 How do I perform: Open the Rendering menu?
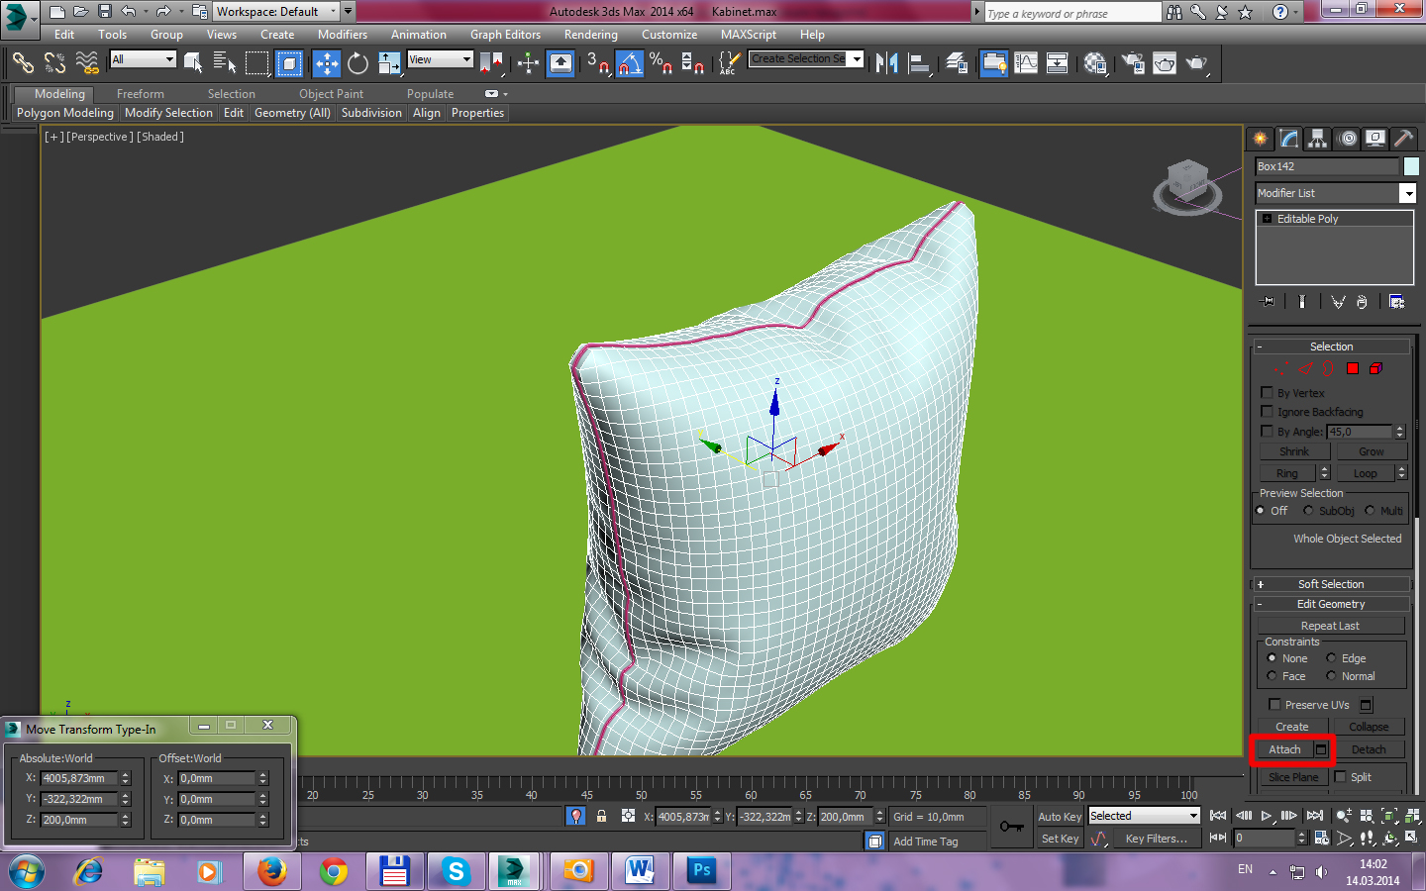click(590, 35)
